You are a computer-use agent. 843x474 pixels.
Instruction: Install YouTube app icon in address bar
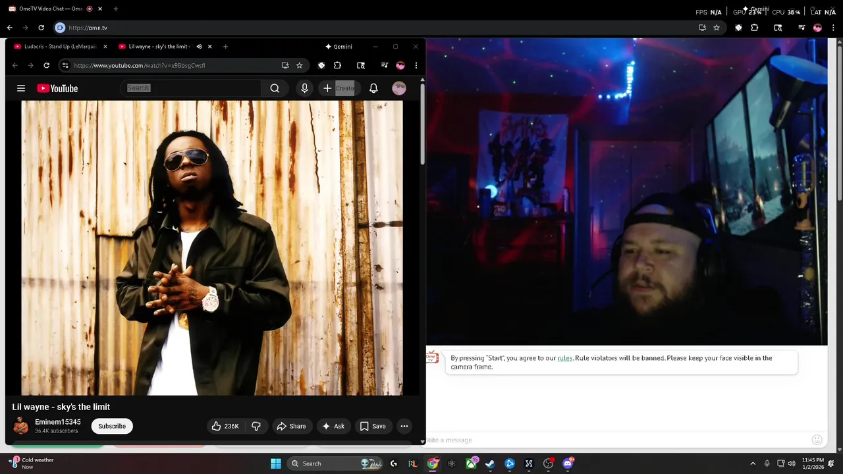[x=285, y=65]
